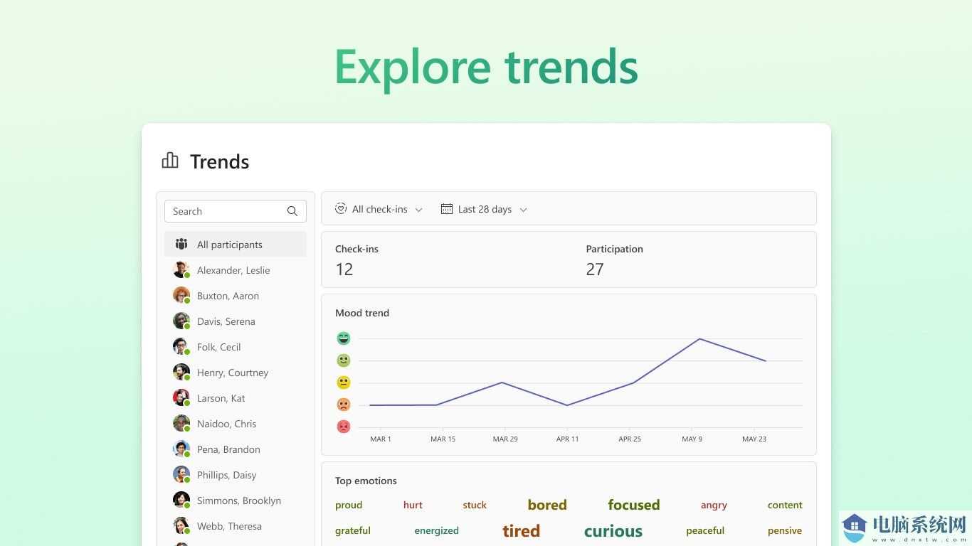The image size is (972, 546).
Task: Select Davis, Serena
Action: pos(236,321)
